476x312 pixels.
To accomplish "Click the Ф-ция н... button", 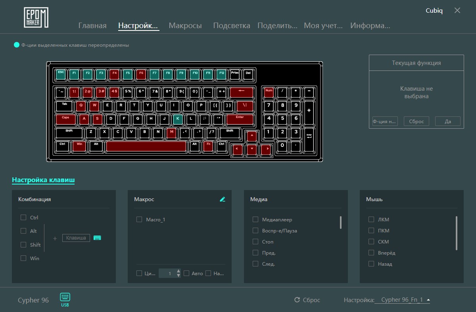I will tap(385, 122).
